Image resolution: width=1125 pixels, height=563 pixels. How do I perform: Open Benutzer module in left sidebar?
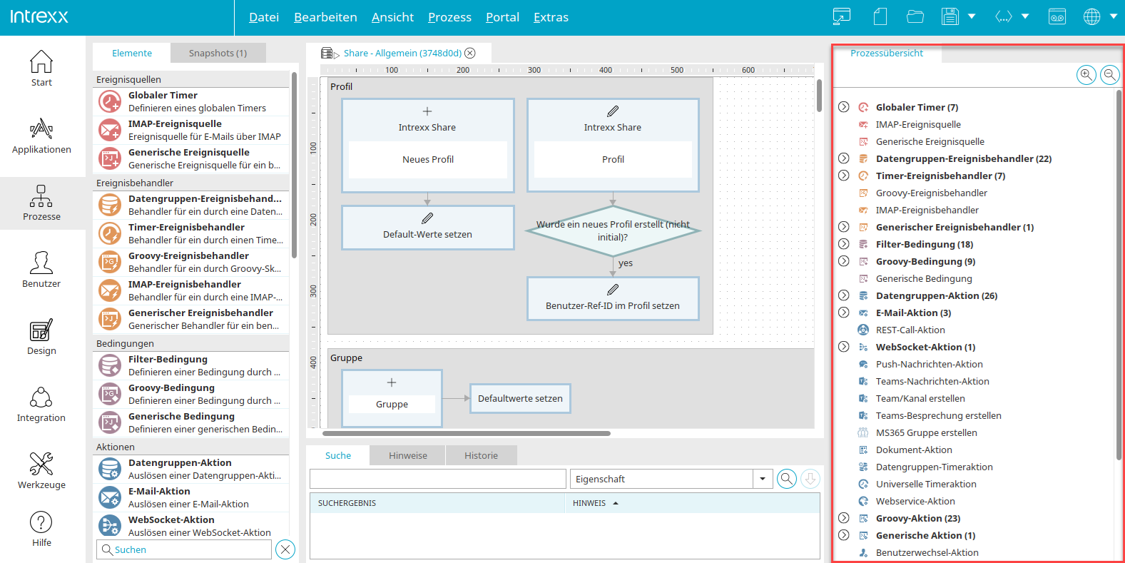[x=41, y=270]
